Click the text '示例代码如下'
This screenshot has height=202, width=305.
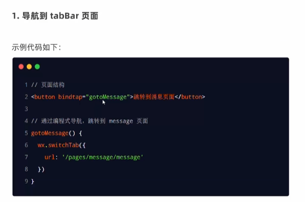coord(35,47)
